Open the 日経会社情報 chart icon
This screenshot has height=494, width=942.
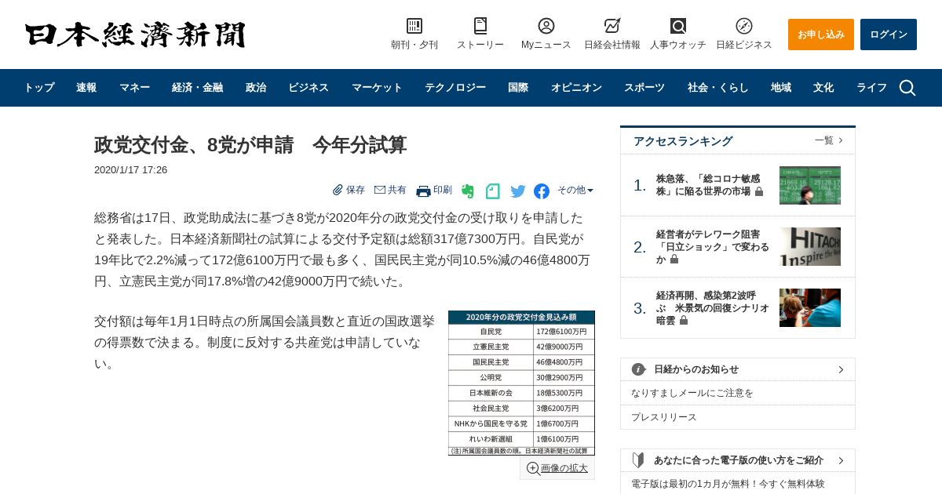(612, 26)
